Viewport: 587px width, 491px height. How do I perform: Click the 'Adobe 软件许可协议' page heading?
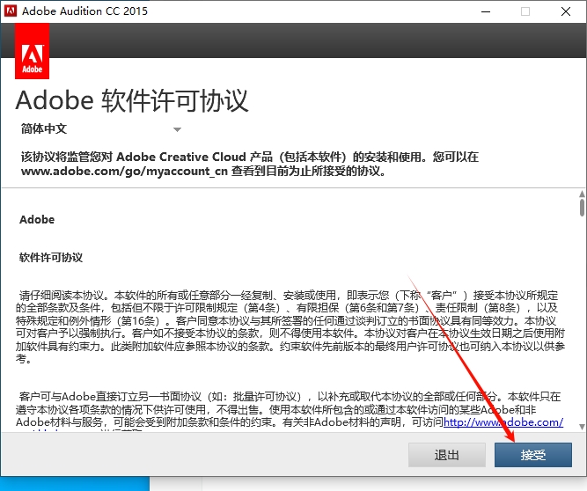(x=132, y=99)
